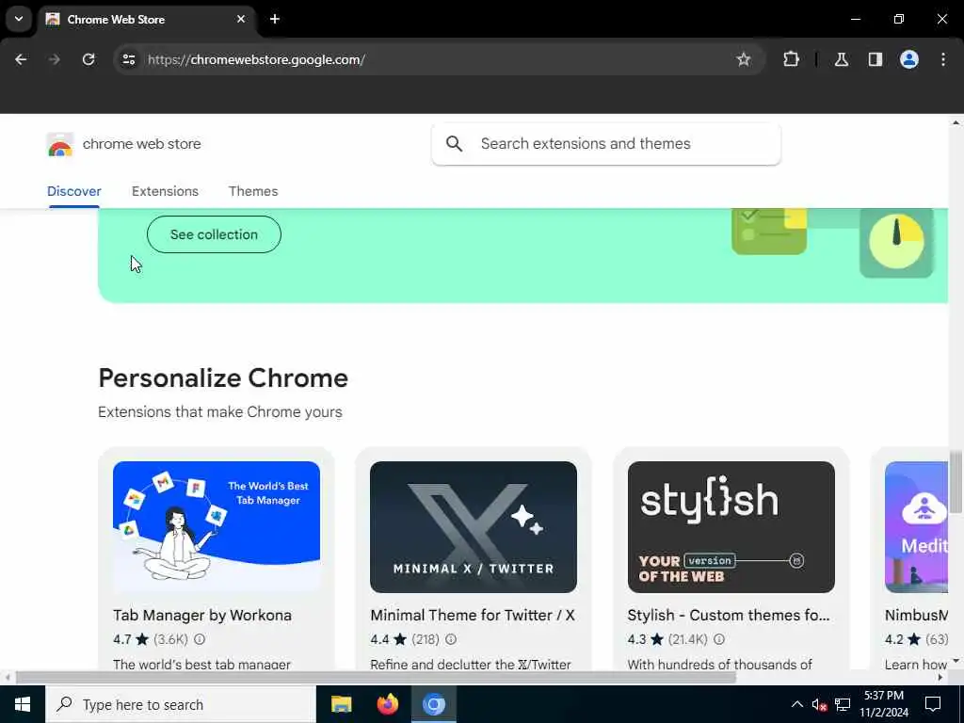The image size is (964, 723).
Task: Click Stylish (21.4K) review count
Action: [x=688, y=639]
